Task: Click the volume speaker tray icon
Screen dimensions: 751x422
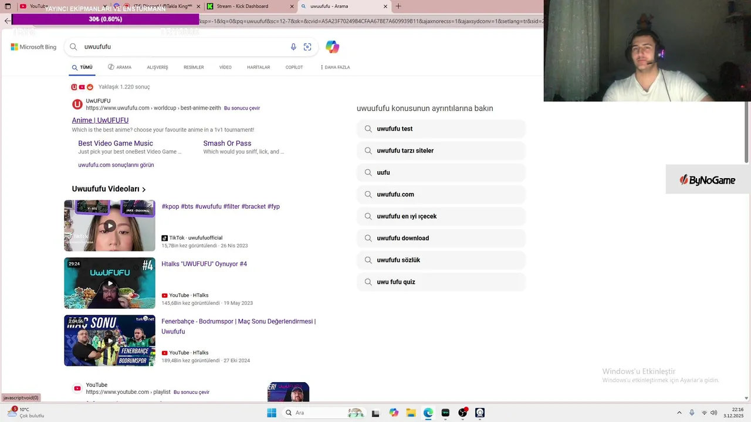Action: 715,413
